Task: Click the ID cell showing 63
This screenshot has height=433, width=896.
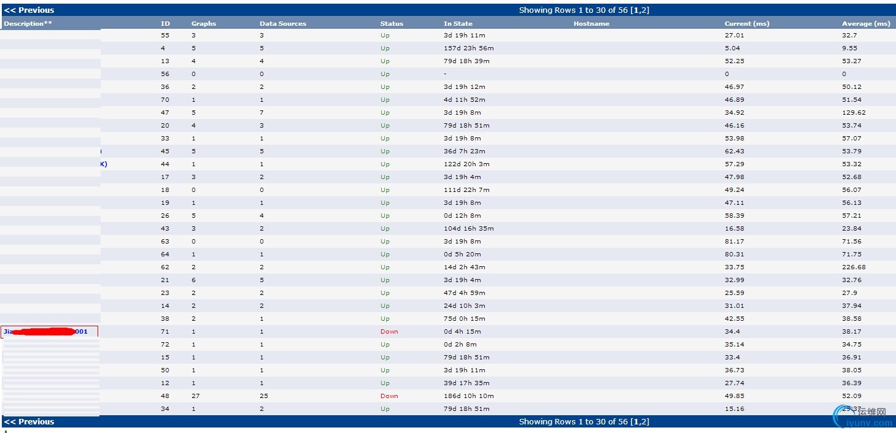Action: (x=165, y=241)
